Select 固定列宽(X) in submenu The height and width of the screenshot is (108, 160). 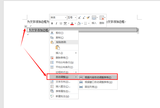click(98, 87)
